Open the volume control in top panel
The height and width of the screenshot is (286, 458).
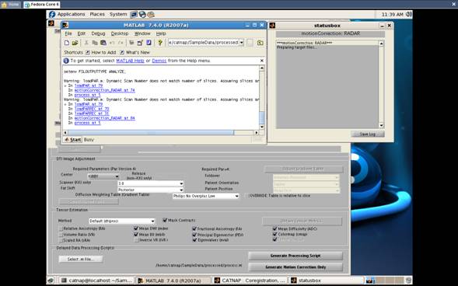(409, 14)
